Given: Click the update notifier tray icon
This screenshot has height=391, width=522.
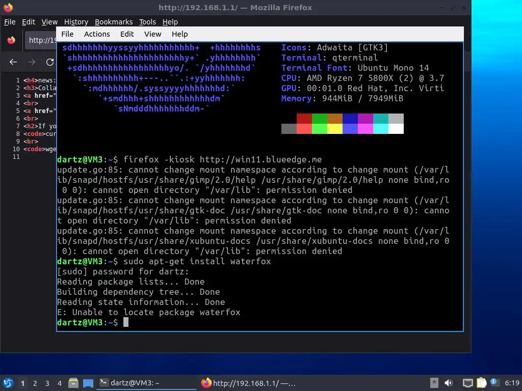Looking at the screenshot, I should coord(494,382).
